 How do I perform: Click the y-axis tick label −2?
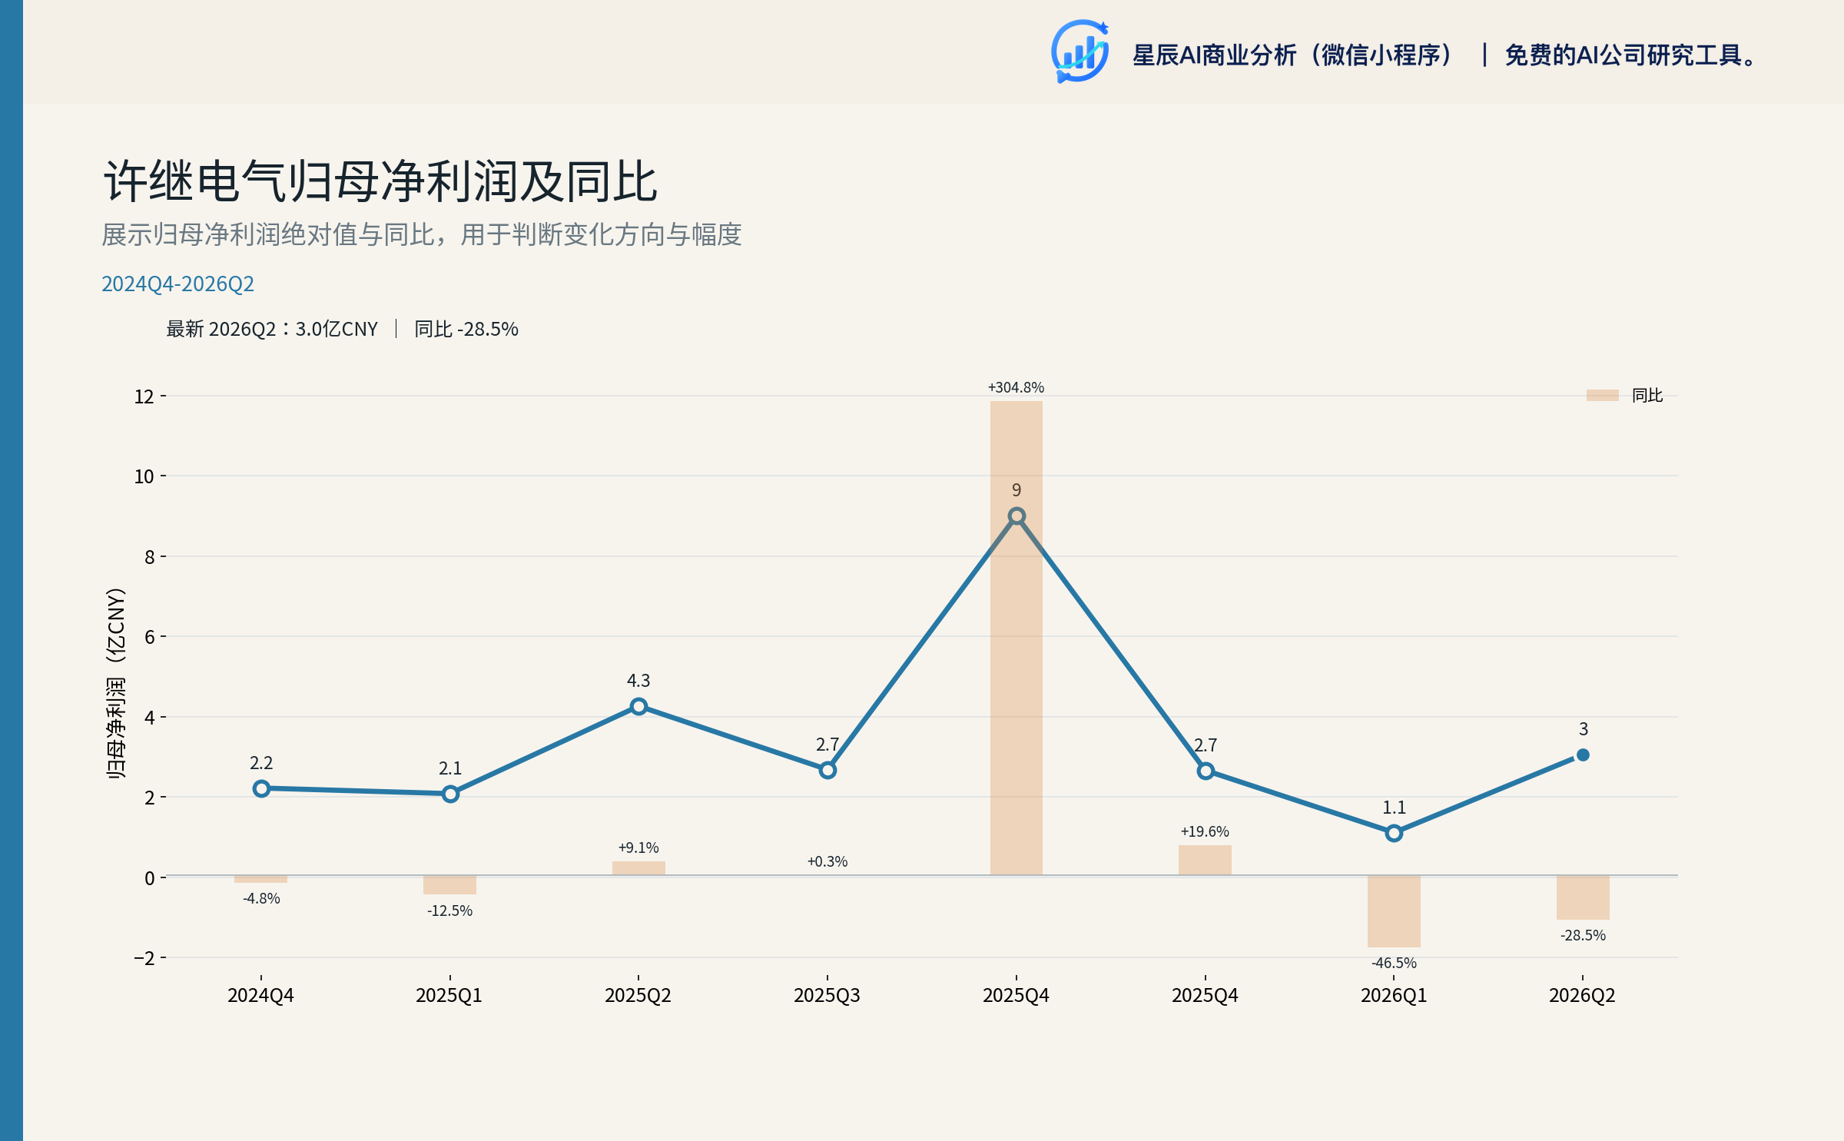(144, 958)
